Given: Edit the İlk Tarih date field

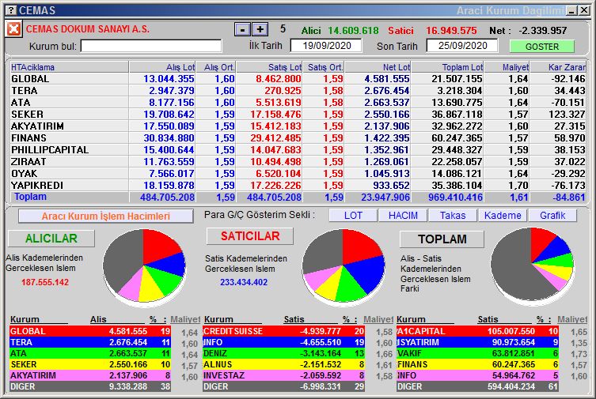Looking at the screenshot, I should 327,46.
